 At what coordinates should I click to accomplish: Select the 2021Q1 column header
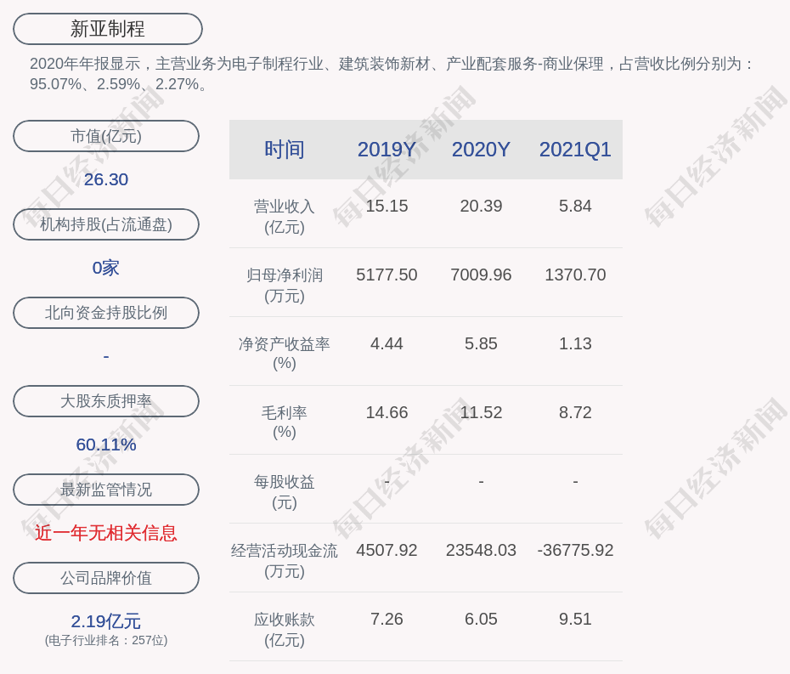[x=575, y=150]
